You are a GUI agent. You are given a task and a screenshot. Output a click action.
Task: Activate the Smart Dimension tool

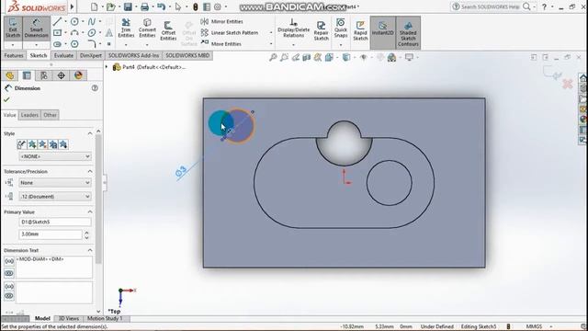[37, 29]
